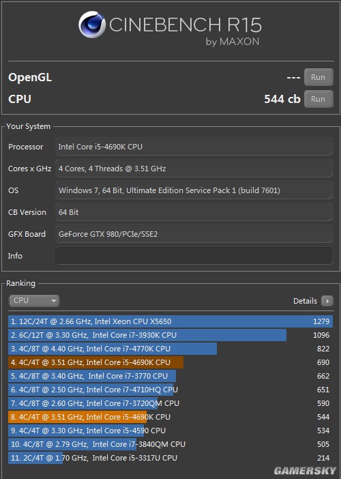Select the i5-4690K entry scoring 690

click(x=170, y=362)
